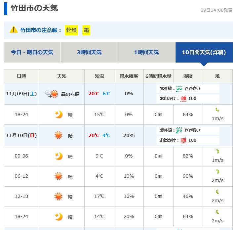This screenshot has width=235, height=230.
Task: Click the wind arrow in 06-12 row
Action: [x=217, y=172]
